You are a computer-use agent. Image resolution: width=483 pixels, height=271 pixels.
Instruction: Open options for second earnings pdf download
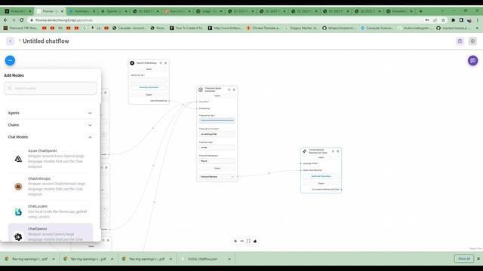[112, 259]
